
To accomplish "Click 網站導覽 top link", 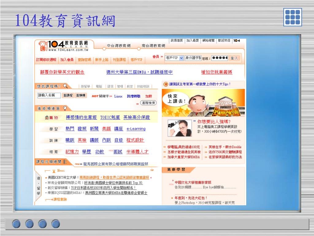I will coord(208,41).
